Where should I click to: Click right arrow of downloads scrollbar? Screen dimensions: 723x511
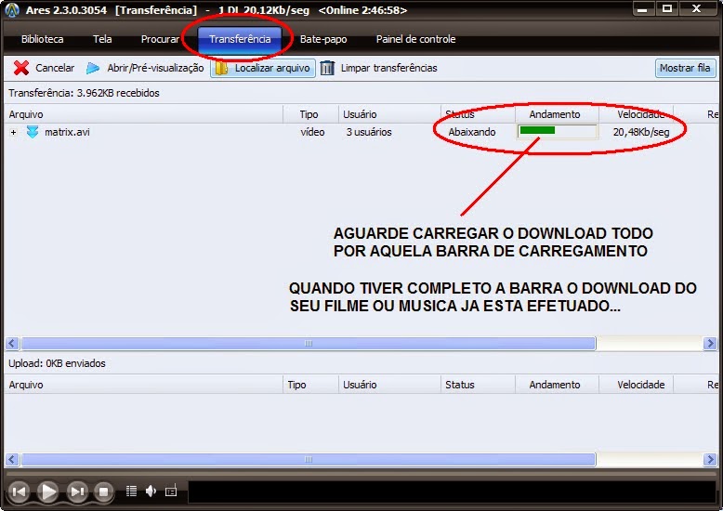click(710, 344)
